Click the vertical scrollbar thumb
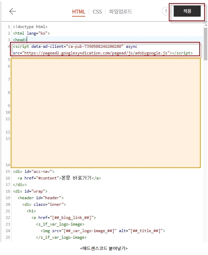208x255 pixels. point(205,44)
